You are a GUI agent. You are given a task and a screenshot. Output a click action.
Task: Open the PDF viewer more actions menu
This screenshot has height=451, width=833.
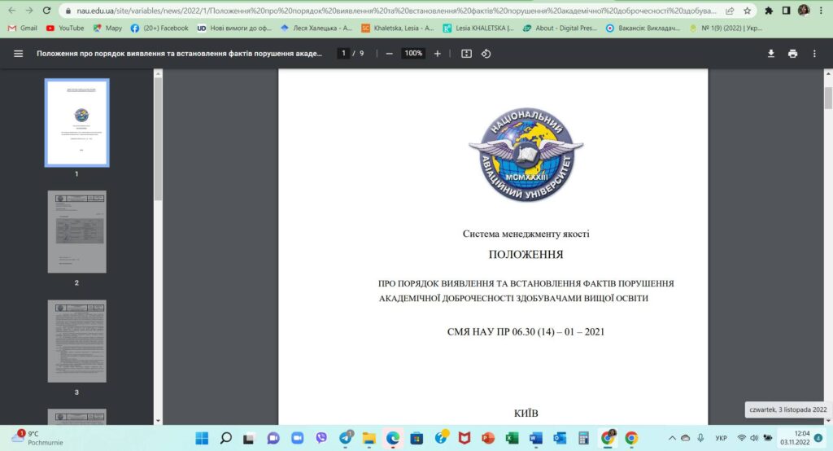point(814,54)
